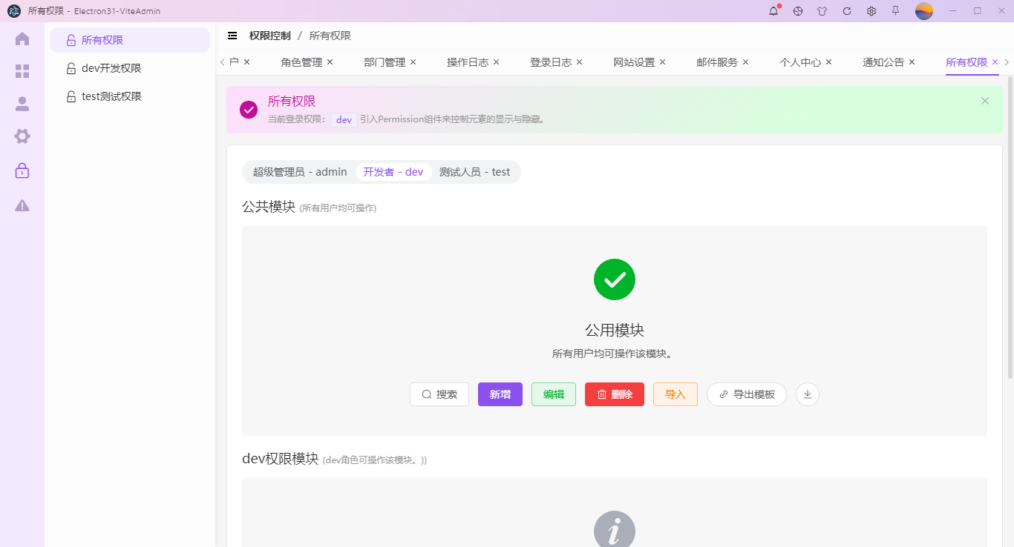Pin the window using the pin icon
The width and height of the screenshot is (1014, 547).
coord(896,11)
